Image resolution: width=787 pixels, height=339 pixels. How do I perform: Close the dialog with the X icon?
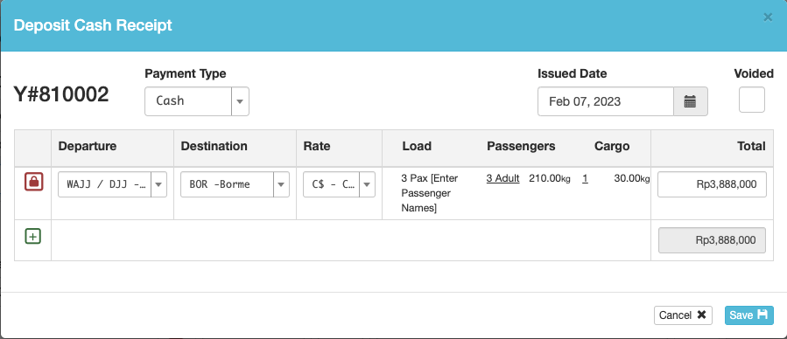[768, 17]
